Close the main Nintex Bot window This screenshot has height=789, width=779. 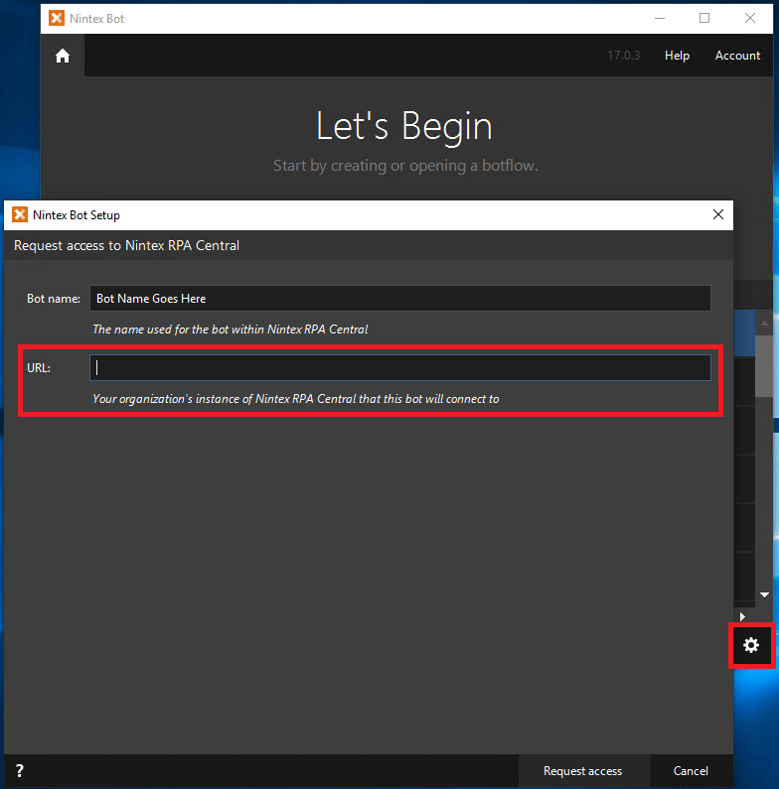750,18
